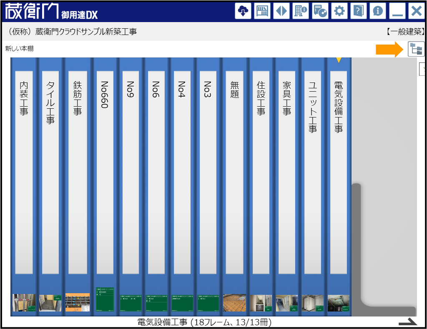Click the arrow at bottom right corner
This screenshot has height=329, width=427.
pyautogui.click(x=407, y=321)
